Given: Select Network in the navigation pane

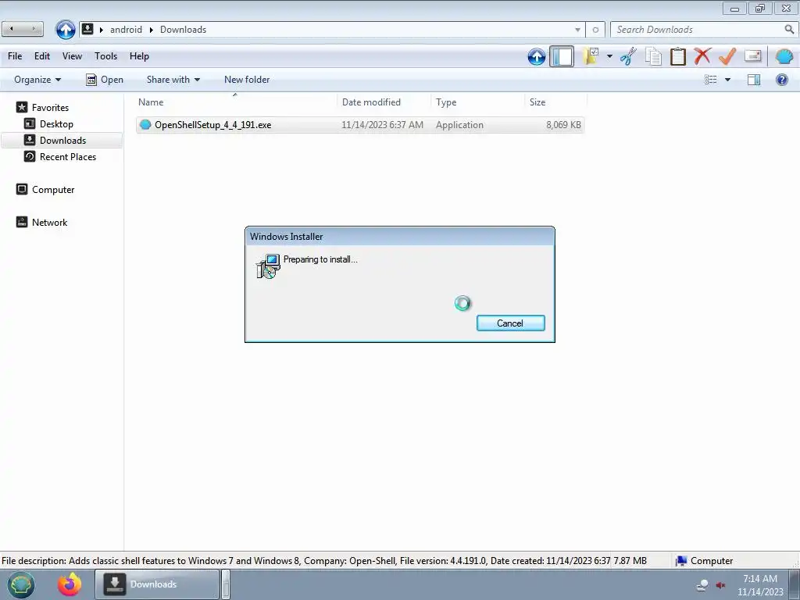Looking at the screenshot, I should (42, 222).
